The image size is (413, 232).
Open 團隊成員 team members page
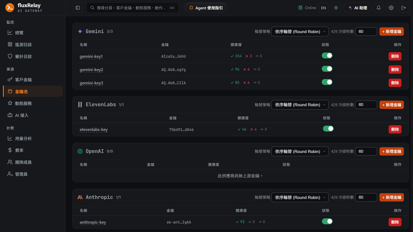pos(33,162)
